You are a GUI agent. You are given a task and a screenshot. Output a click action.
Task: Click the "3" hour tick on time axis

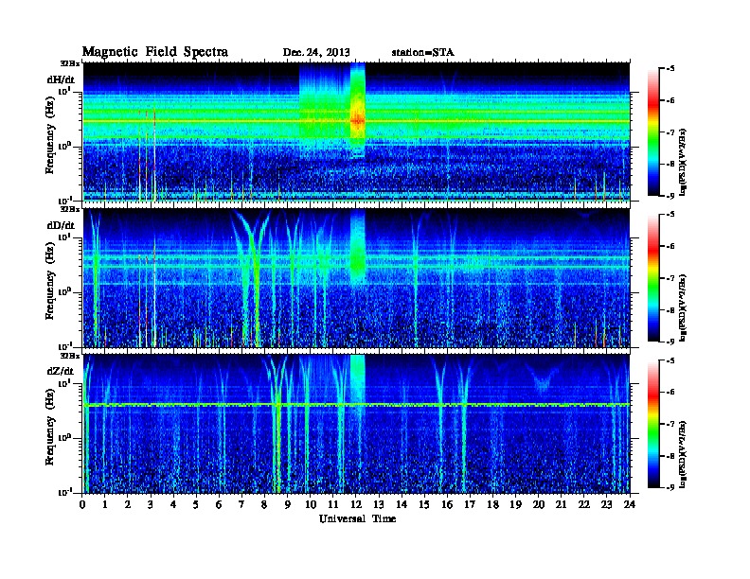(x=151, y=504)
